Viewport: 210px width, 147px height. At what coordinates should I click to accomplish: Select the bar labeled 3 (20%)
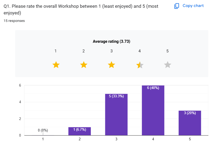point(190,123)
